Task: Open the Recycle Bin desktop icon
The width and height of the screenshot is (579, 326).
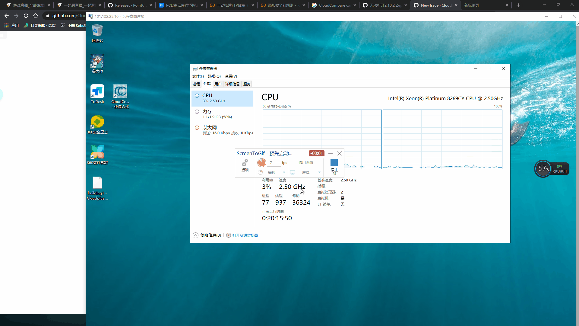Action: click(97, 34)
